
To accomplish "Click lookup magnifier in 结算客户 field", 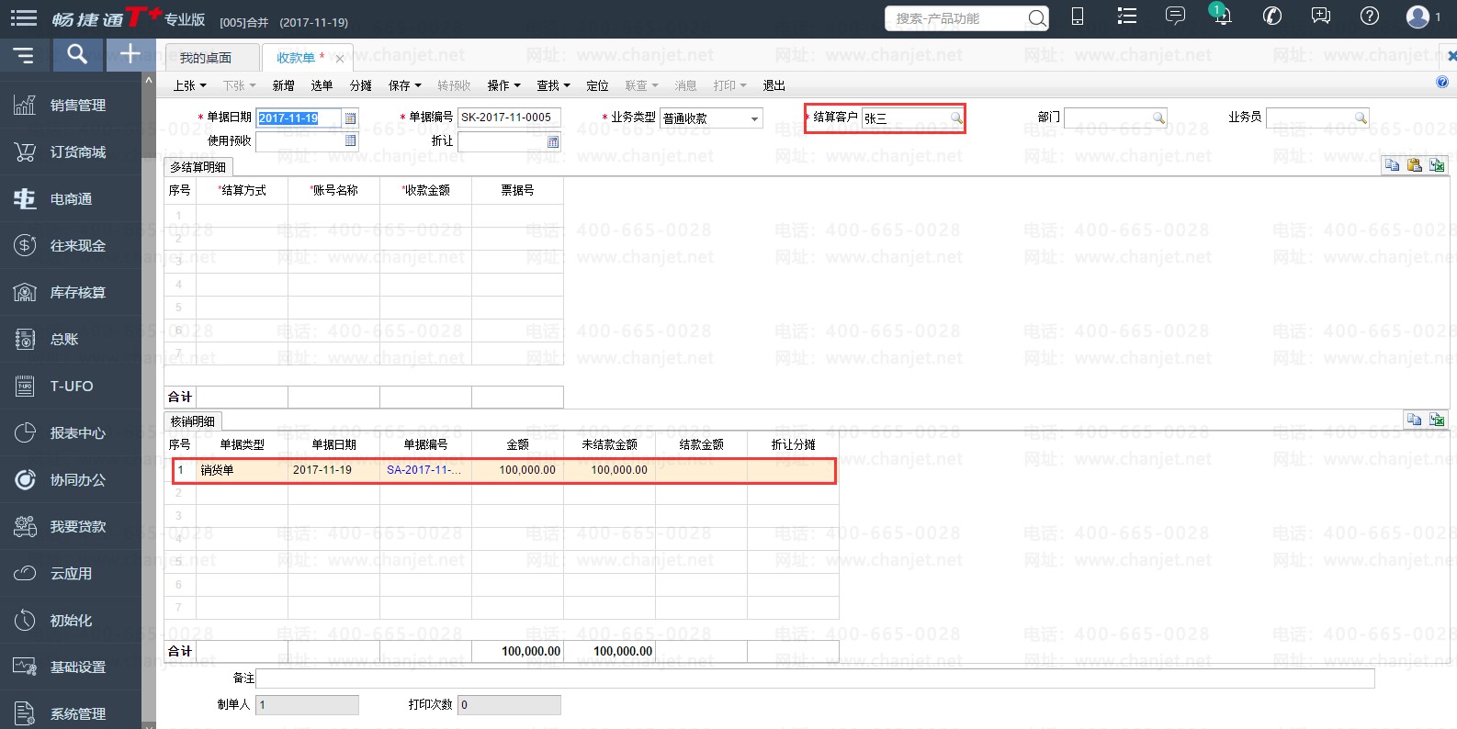I will coord(956,118).
